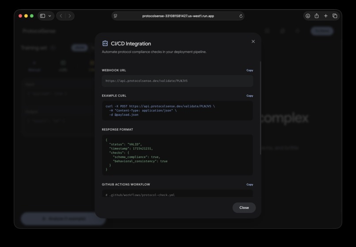
Task: Click the '"timestamp": 1715421231' line
Action: point(131,148)
